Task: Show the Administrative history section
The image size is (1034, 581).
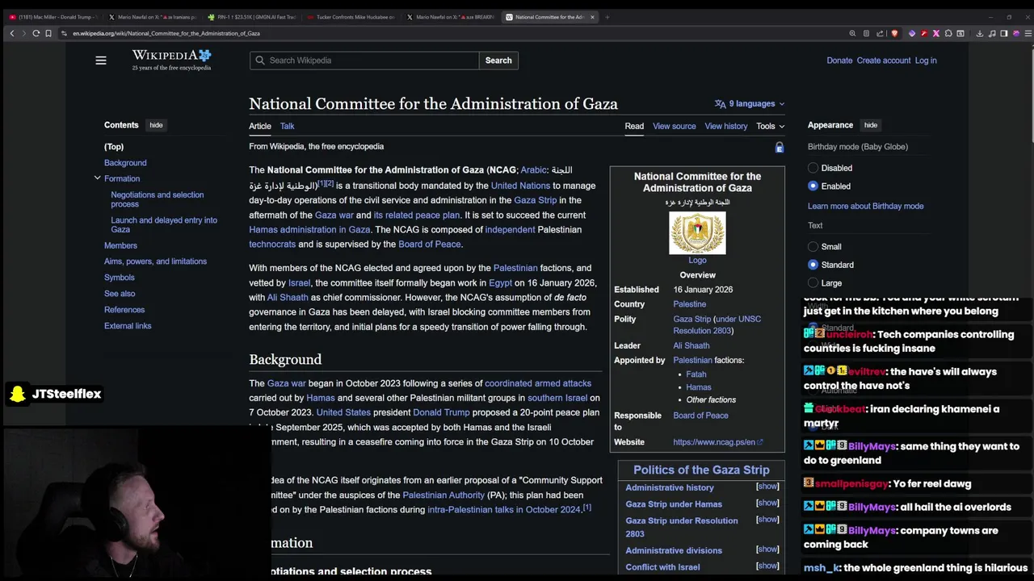Action: [767, 487]
